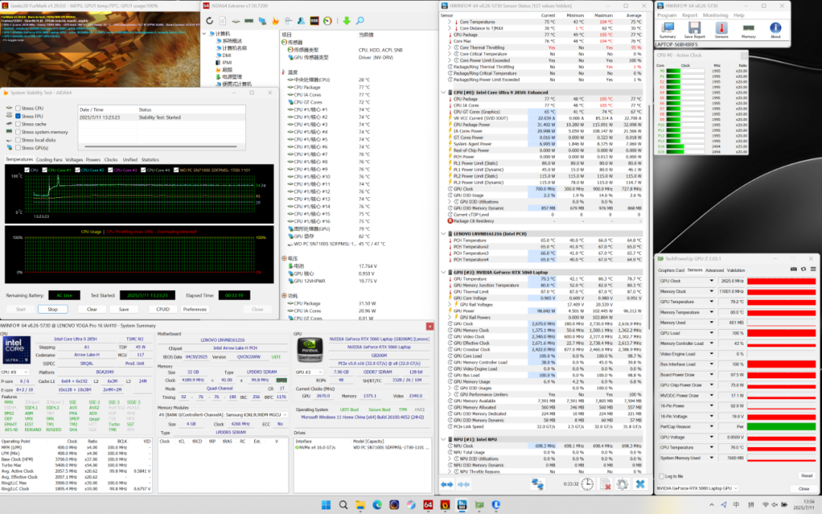Collapse the CPU [#0] Intel Core Ultra 9 section
The image size is (822, 514).
click(444, 92)
